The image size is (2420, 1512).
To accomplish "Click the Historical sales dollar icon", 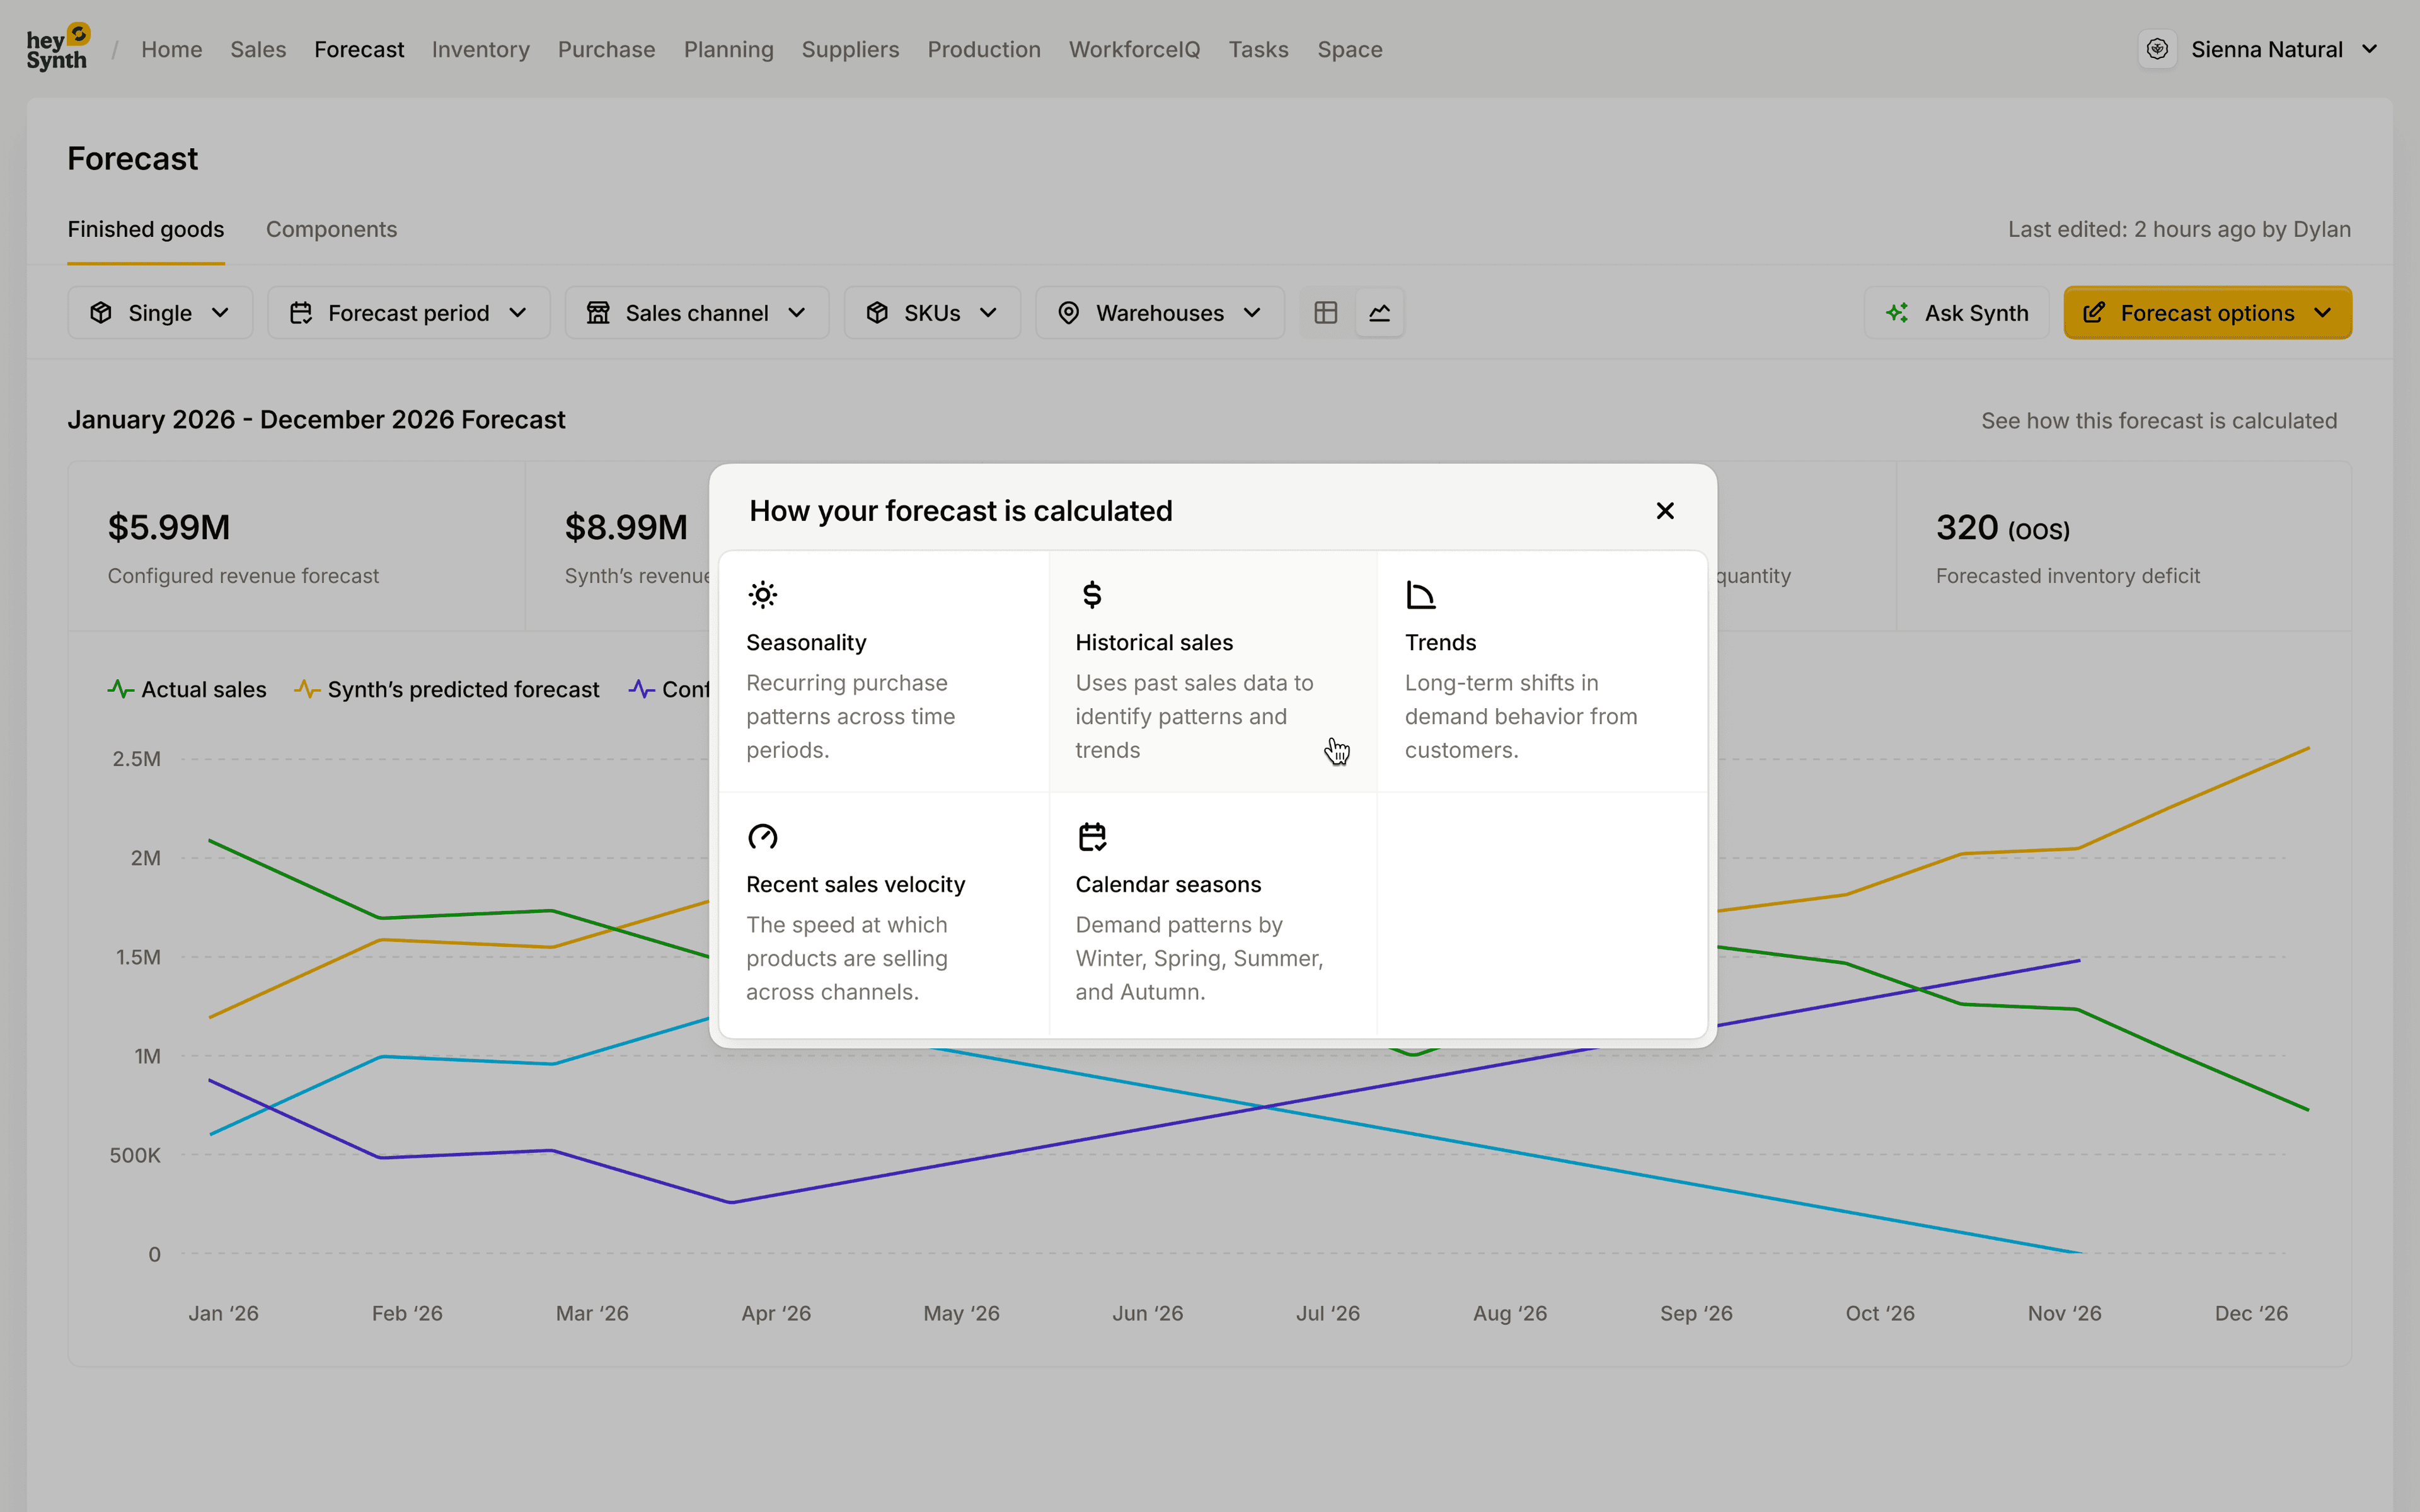I will click(x=1092, y=595).
